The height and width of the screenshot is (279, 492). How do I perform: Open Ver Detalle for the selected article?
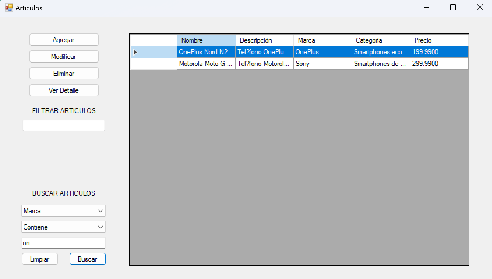[64, 90]
